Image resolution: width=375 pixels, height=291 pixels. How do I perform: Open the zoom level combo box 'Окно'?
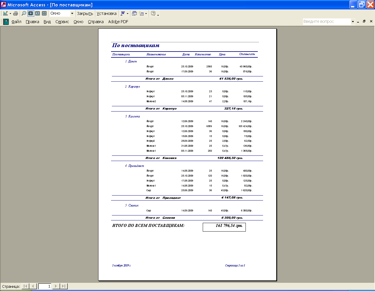click(62, 13)
